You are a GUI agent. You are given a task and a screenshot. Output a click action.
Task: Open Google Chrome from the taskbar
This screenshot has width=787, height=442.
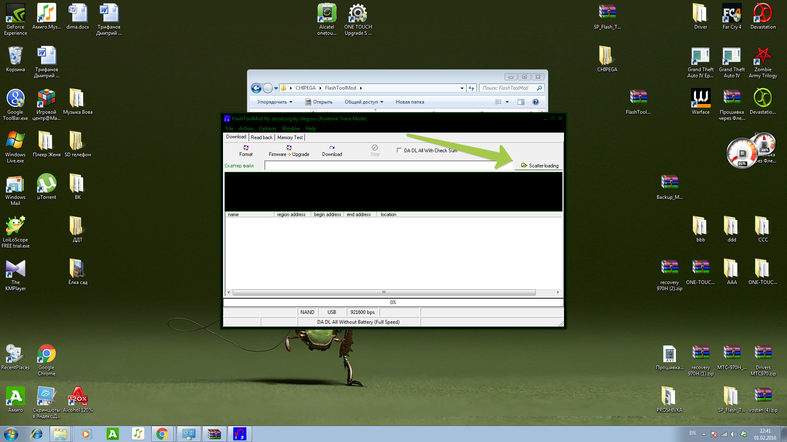coord(162,434)
